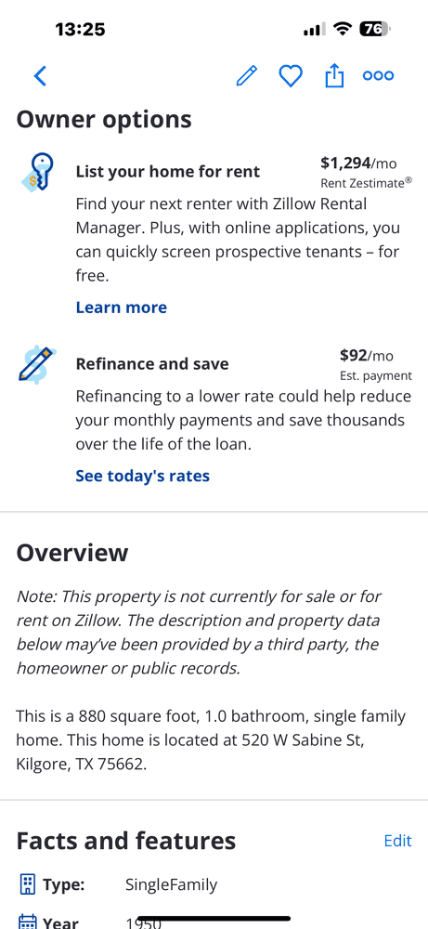428x929 pixels.
Task: Tap the Overview section heading
Action: (72, 553)
